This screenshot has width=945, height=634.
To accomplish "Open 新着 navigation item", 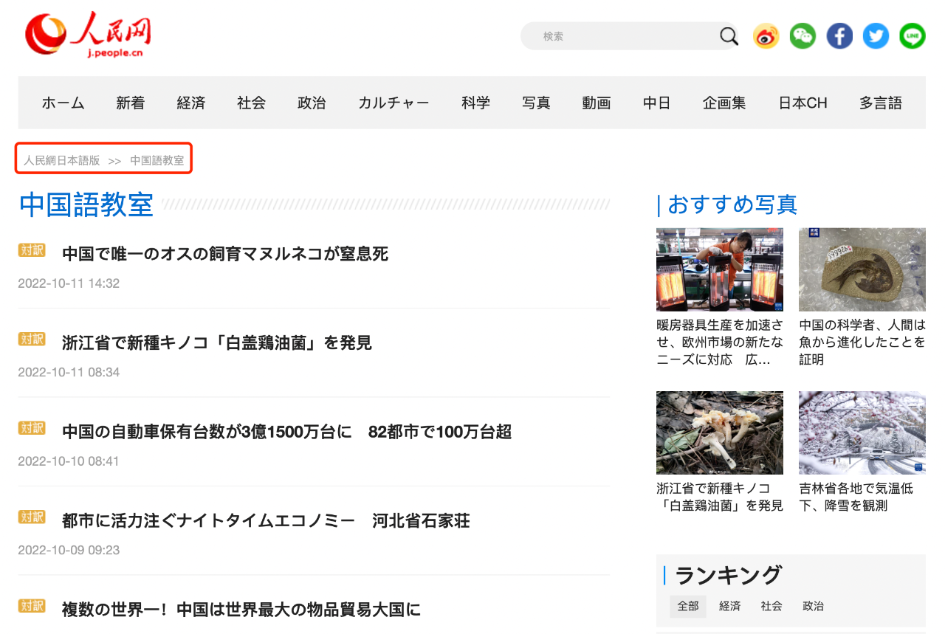I will [x=131, y=103].
